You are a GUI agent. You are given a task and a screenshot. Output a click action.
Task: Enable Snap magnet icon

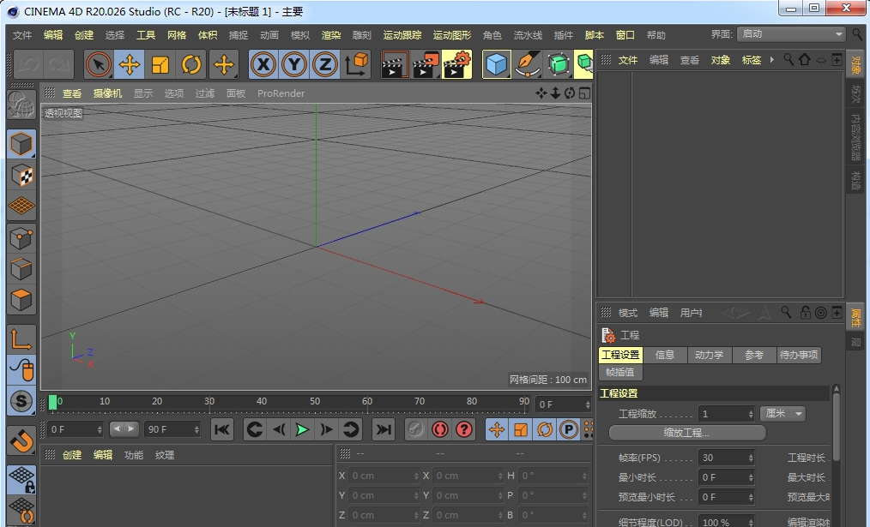[21, 440]
